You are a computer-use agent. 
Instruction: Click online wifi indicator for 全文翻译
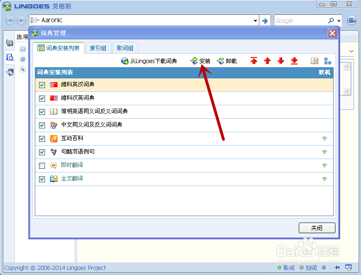pyautogui.click(x=324, y=179)
